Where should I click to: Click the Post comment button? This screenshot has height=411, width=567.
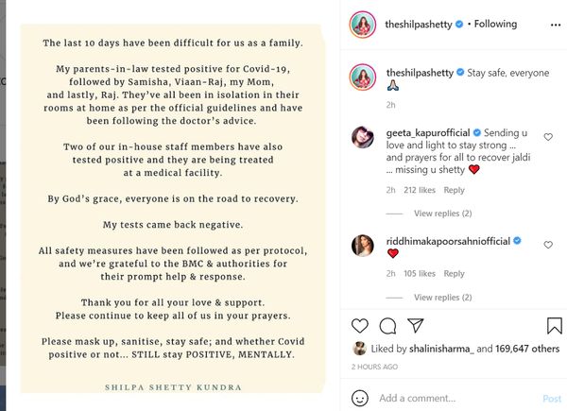pos(552,399)
